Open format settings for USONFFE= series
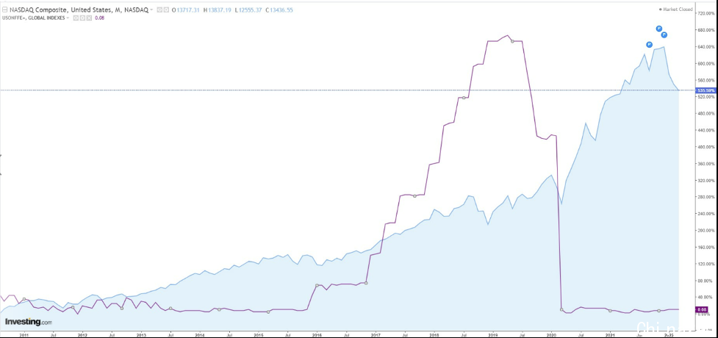This screenshot has height=338, width=718. click(x=82, y=18)
